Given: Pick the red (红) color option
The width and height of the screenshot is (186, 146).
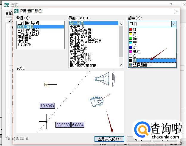Looking at the screenshot, I should (135, 29).
